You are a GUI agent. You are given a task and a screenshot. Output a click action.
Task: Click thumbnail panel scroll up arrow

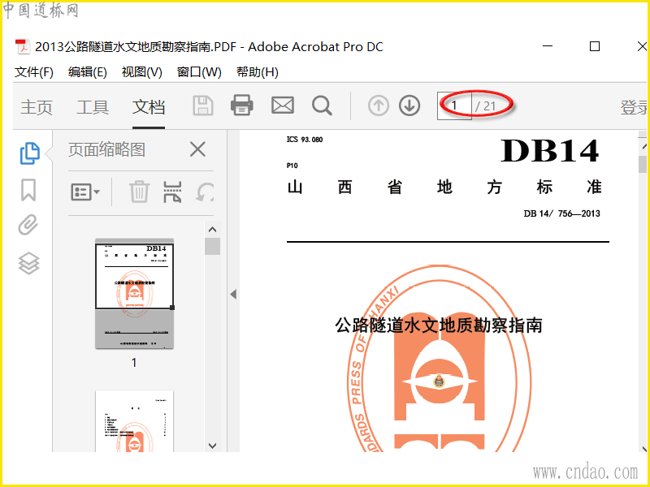(x=213, y=229)
